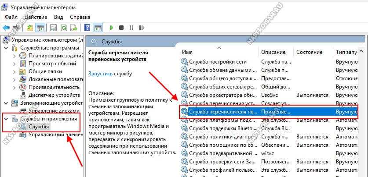Click the UsoSvc description cell
Viewport: 368px width, 177px height.
click(269, 95)
